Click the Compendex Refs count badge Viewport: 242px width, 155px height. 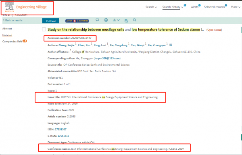25,41
